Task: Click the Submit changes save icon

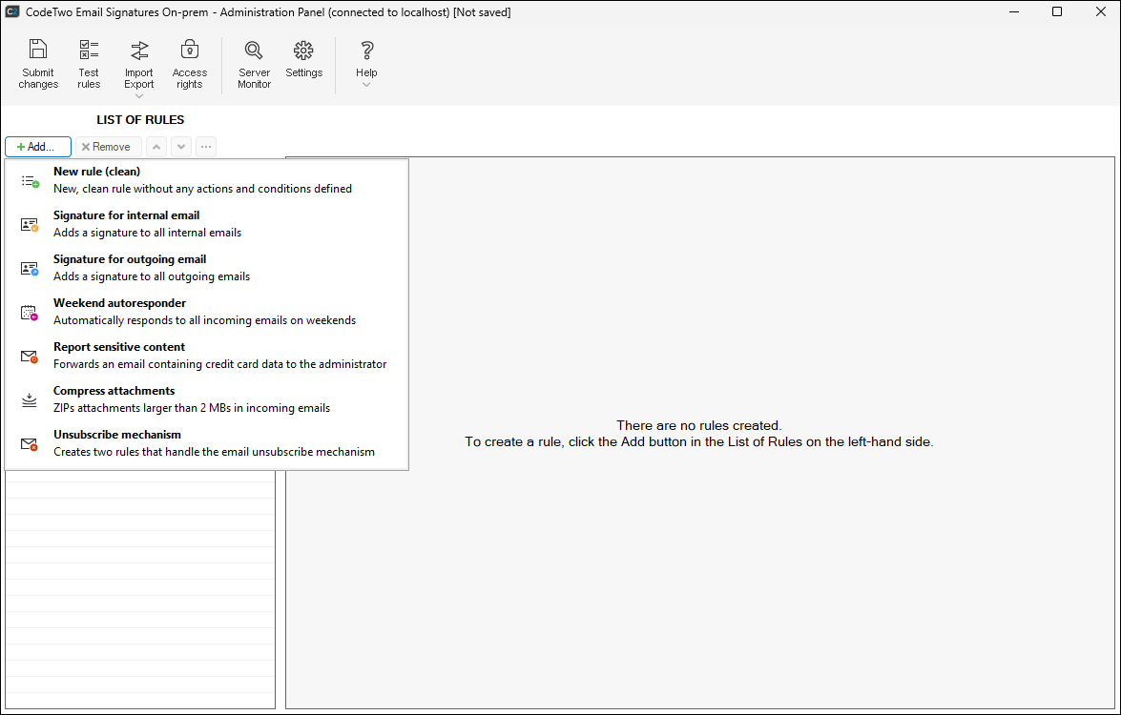Action: coord(38,51)
